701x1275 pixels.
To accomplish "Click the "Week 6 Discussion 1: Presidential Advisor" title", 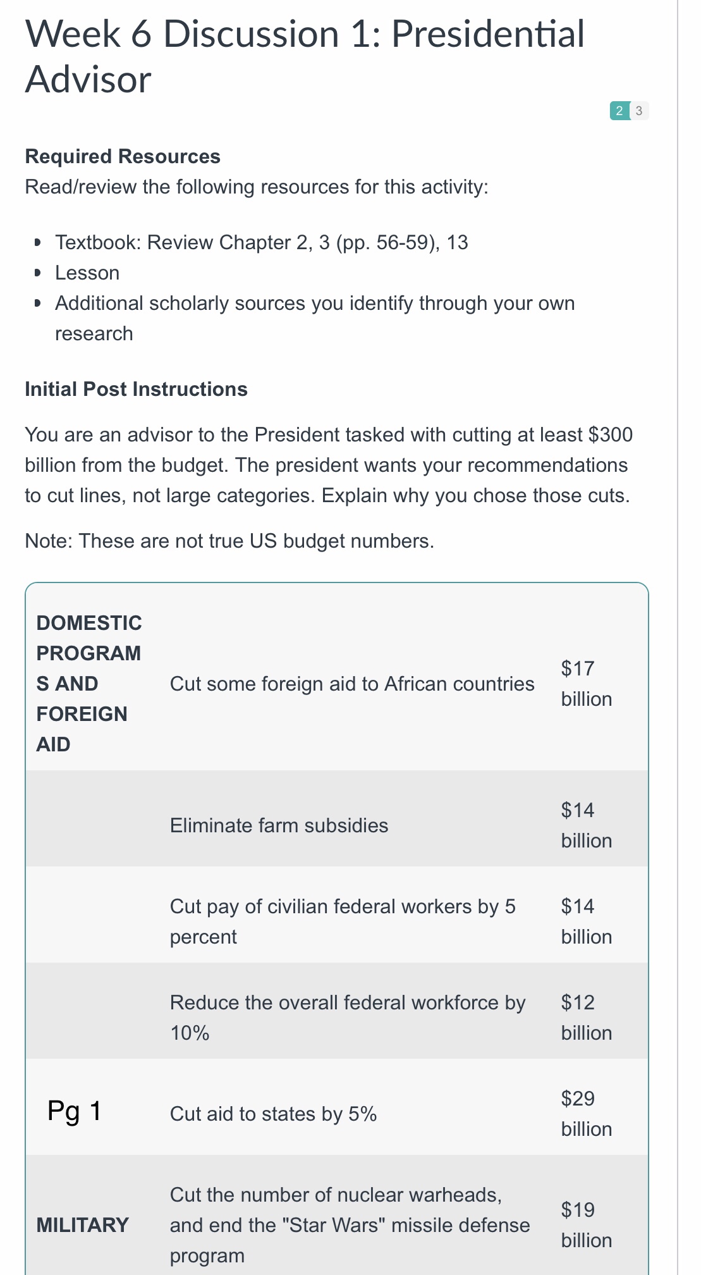I will (305, 56).
